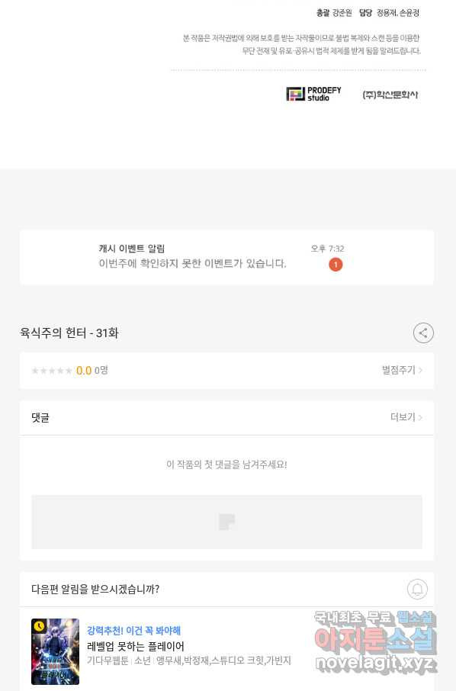Click the 레벨업 못하는 플레이어 title link
The height and width of the screenshot is (691, 456).
(x=136, y=647)
